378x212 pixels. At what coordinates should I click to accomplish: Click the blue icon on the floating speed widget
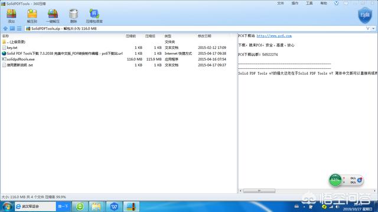[x=359, y=180]
